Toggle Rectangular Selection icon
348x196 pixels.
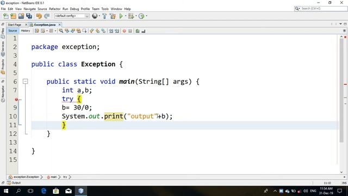point(85,31)
